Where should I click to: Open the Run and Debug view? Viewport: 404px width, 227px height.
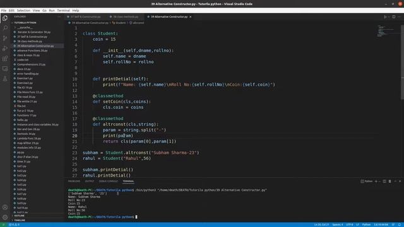(x=5, y=49)
